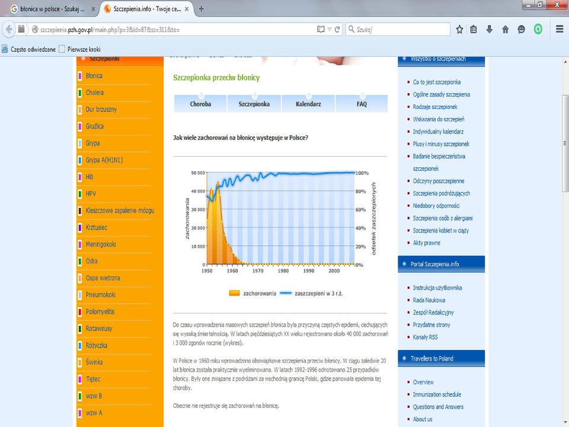569x427 pixels.
Task: Click the Reload page icon in address bar
Action: (337, 30)
